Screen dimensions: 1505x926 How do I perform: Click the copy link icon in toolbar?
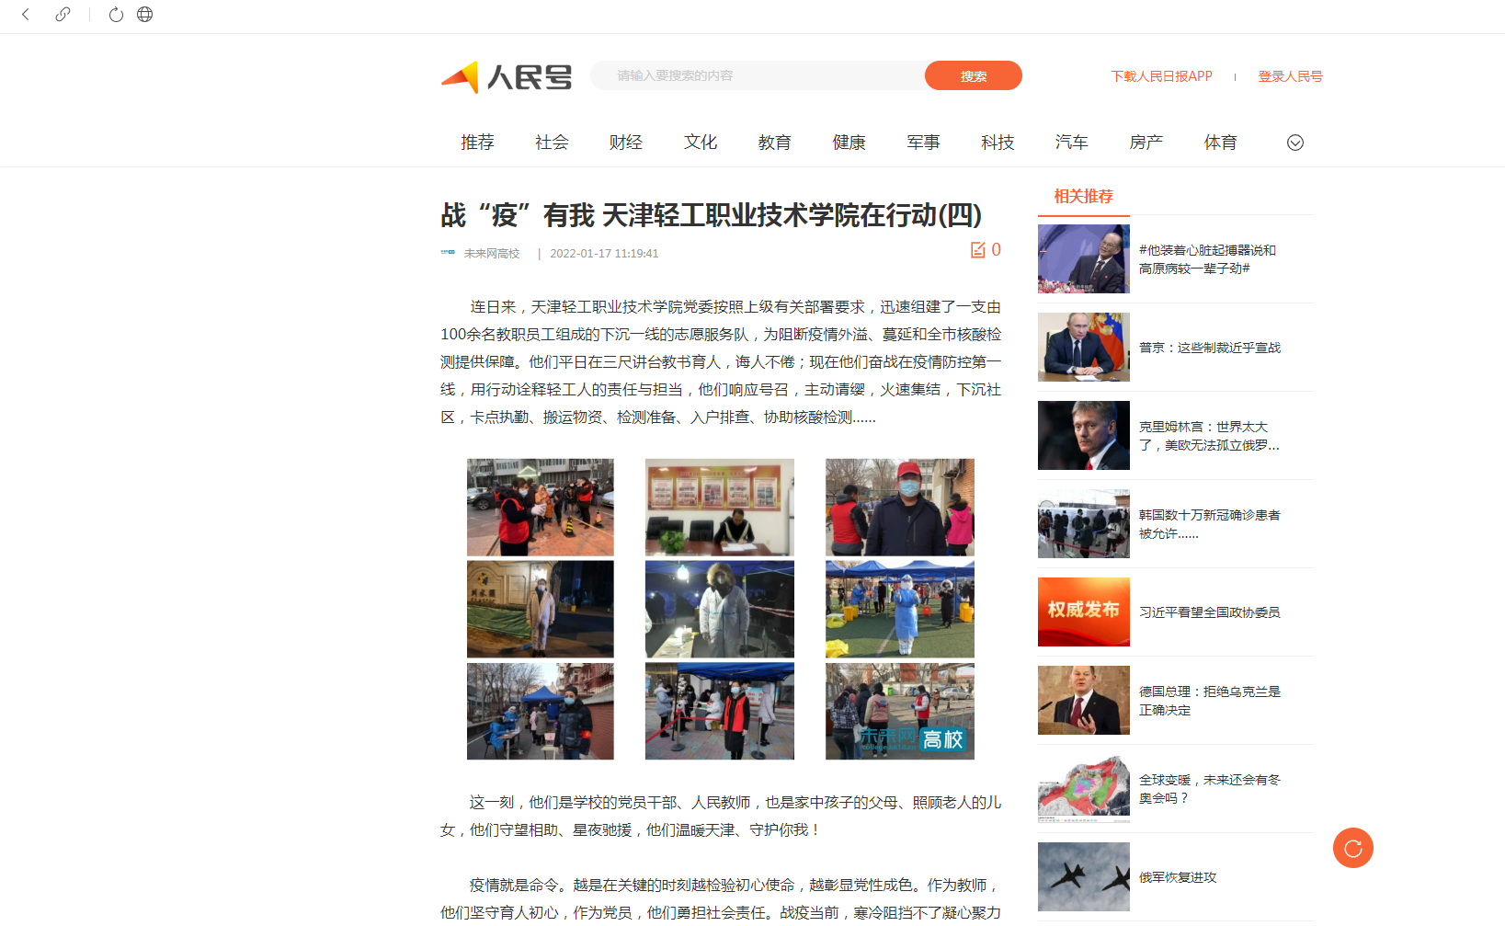point(63,15)
